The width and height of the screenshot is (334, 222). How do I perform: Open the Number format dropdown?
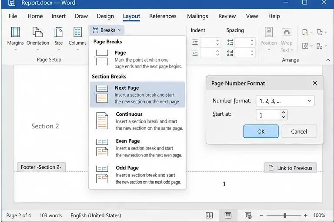285,101
